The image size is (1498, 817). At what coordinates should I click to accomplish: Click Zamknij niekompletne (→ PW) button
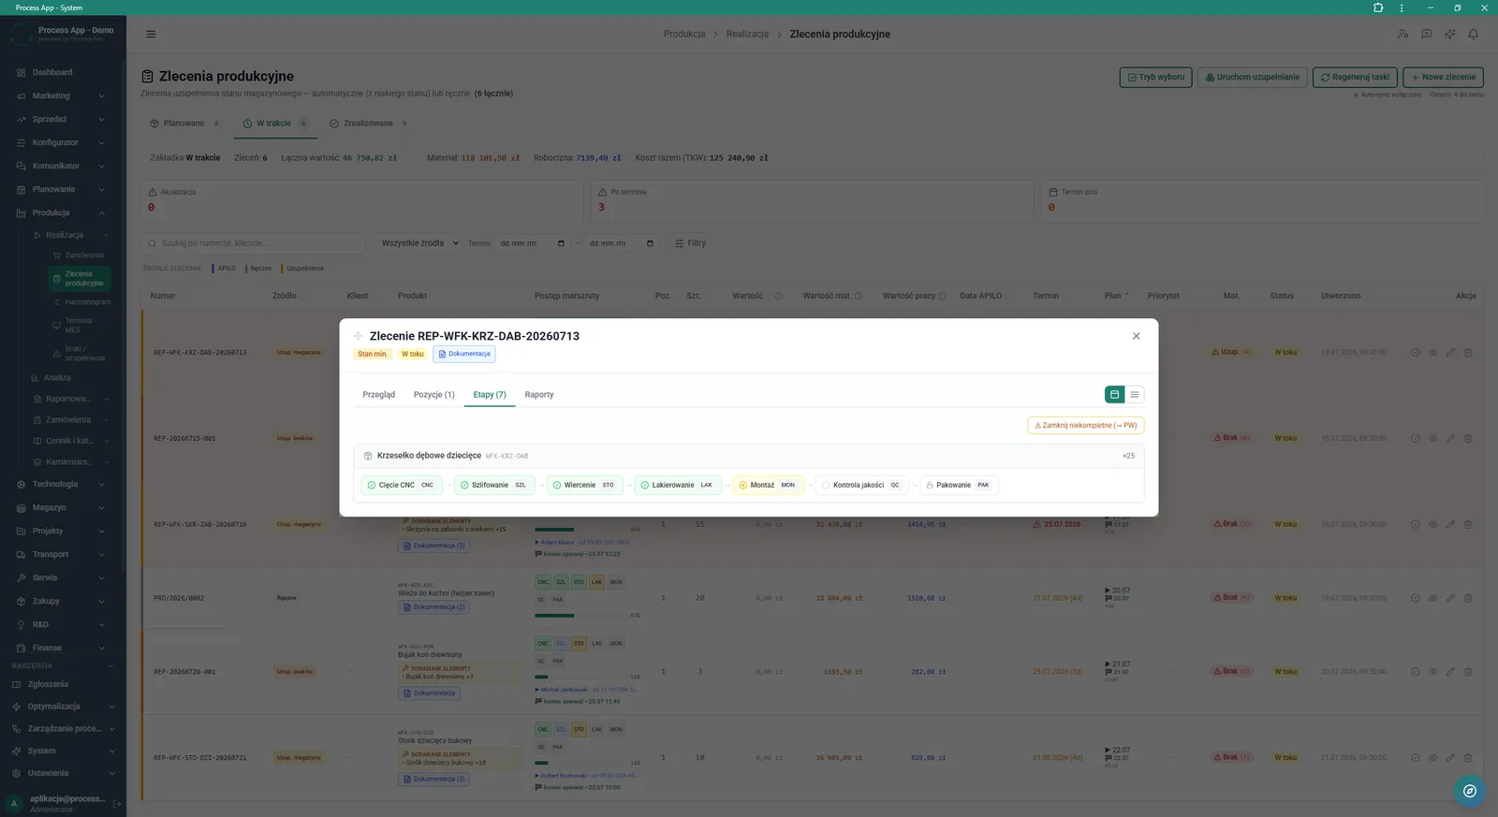coord(1086,425)
